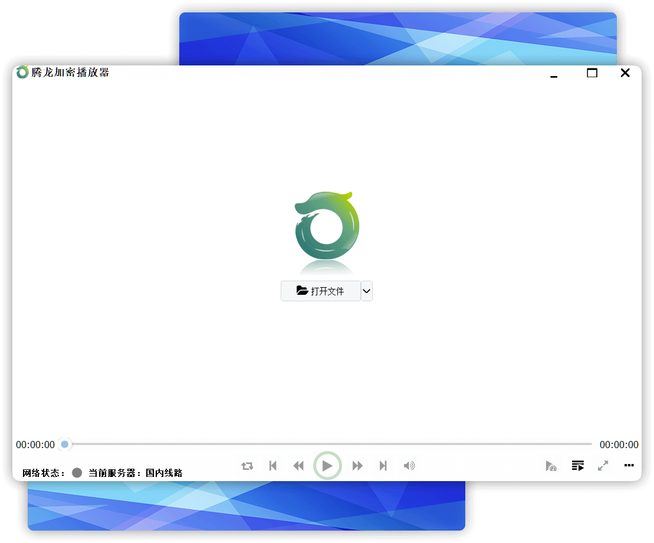Toggle the repeat/loop playback icon
Image resolution: width=654 pixels, height=543 pixels.
[247, 466]
